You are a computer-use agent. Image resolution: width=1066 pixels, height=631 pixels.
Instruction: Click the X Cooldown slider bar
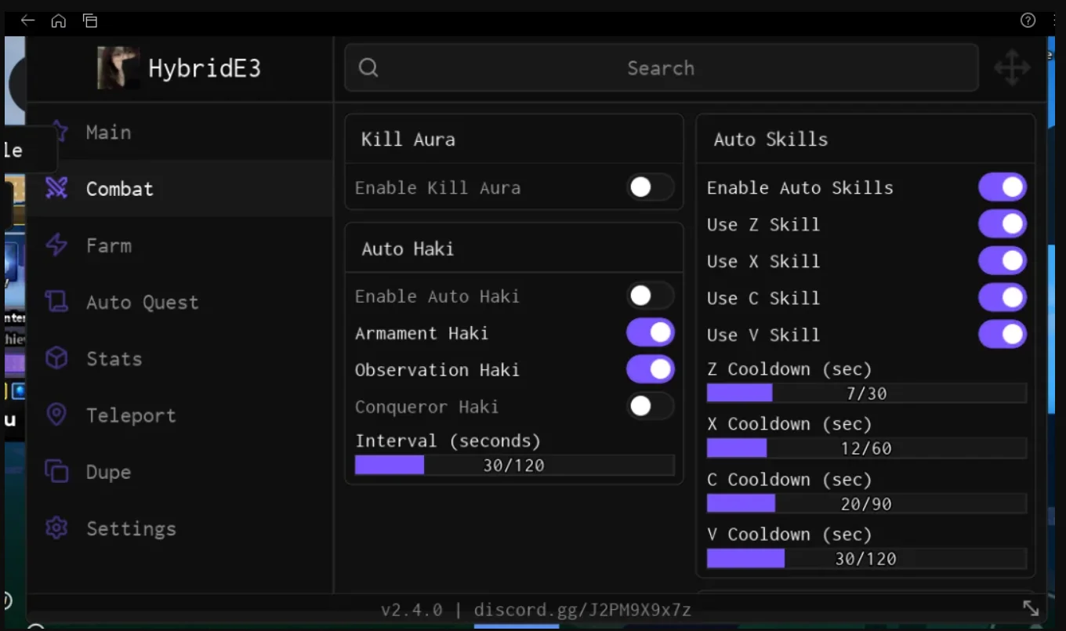(x=867, y=448)
